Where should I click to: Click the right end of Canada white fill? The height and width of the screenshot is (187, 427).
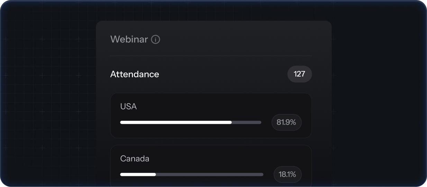(154, 175)
